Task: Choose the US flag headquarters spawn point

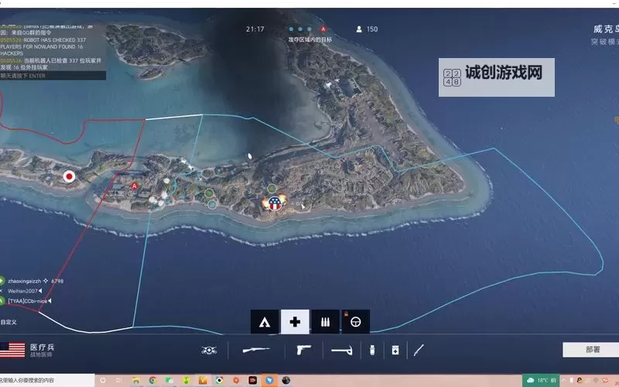Action: [275, 204]
